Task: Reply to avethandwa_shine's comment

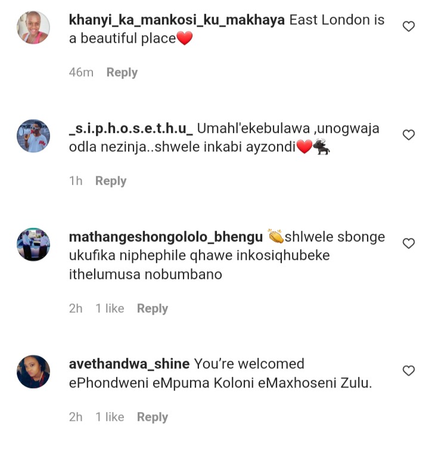Action: tap(153, 417)
